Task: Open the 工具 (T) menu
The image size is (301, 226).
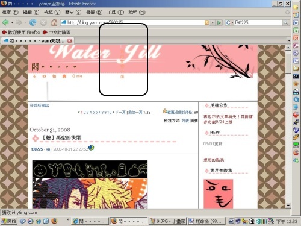Action: coord(116,13)
